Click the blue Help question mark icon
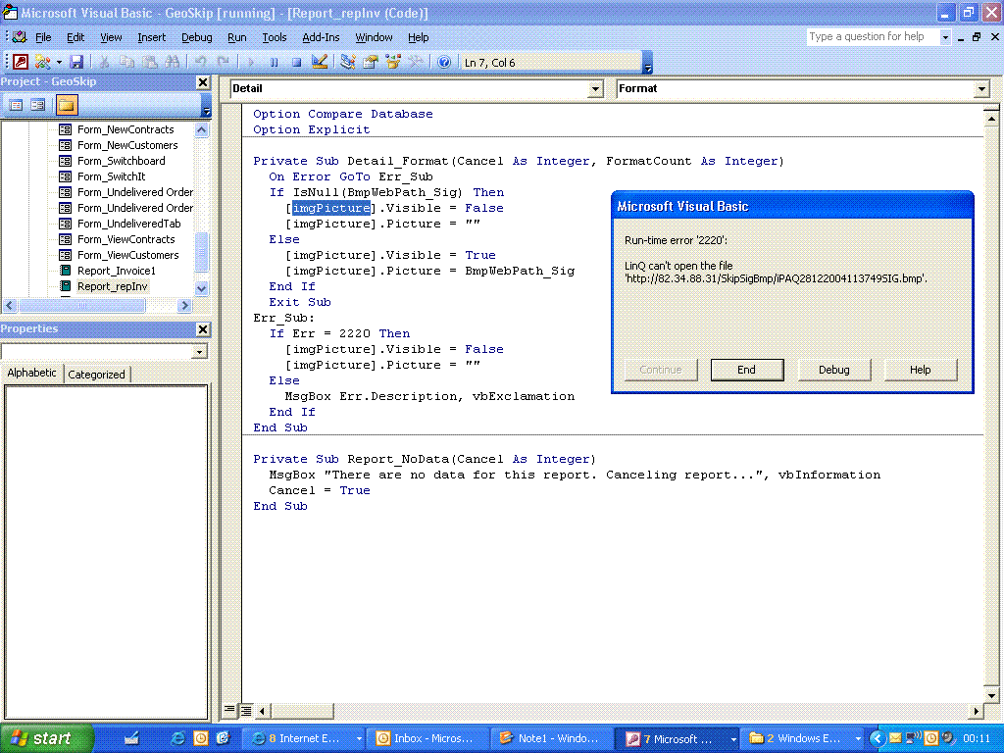This screenshot has width=1004, height=753. (x=444, y=62)
